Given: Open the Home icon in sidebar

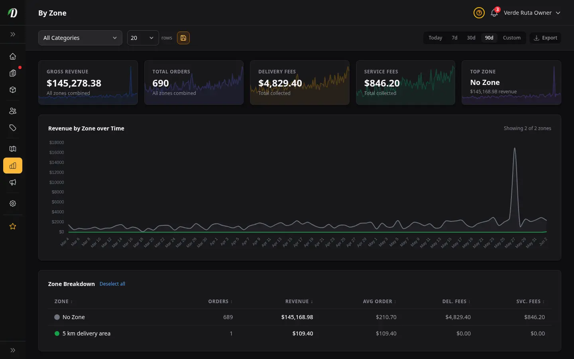Looking at the screenshot, I should [13, 56].
